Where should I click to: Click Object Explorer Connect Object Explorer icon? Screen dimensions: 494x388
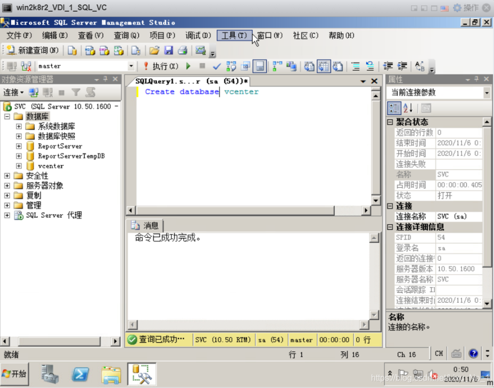pyautogui.click(x=34, y=92)
